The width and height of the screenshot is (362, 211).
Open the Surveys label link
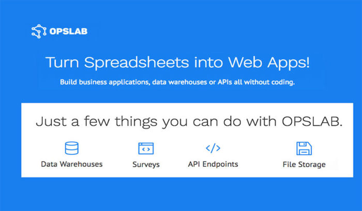146,165
